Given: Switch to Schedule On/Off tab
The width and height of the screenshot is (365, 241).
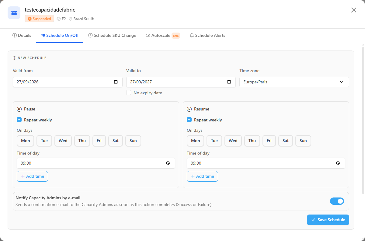Looking at the screenshot, I should tap(60, 35).
